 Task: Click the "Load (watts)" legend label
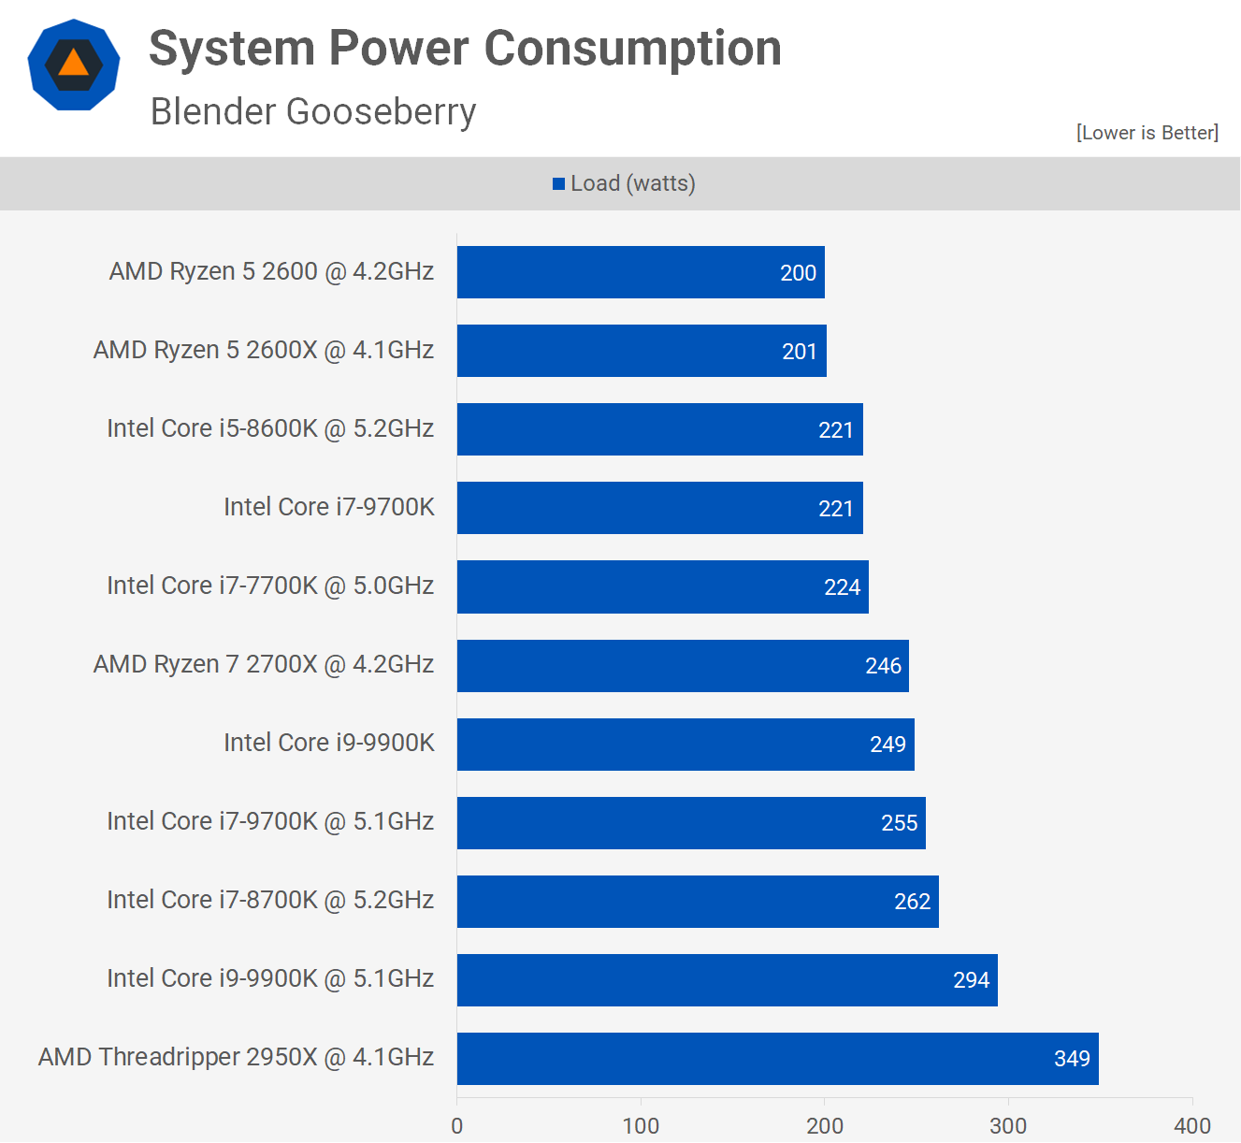(633, 183)
